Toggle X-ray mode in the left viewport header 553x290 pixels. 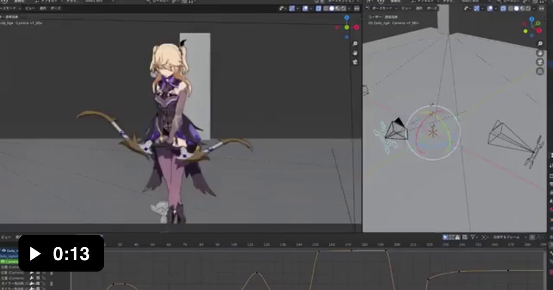(x=318, y=10)
